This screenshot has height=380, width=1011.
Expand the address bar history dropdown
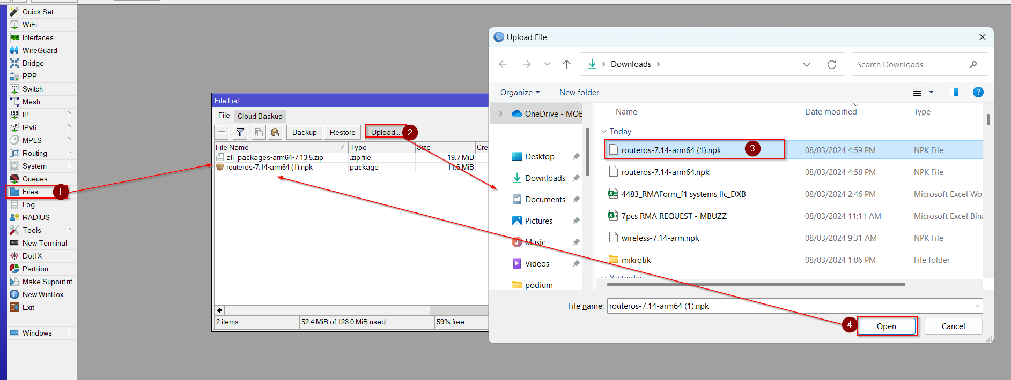coord(806,64)
